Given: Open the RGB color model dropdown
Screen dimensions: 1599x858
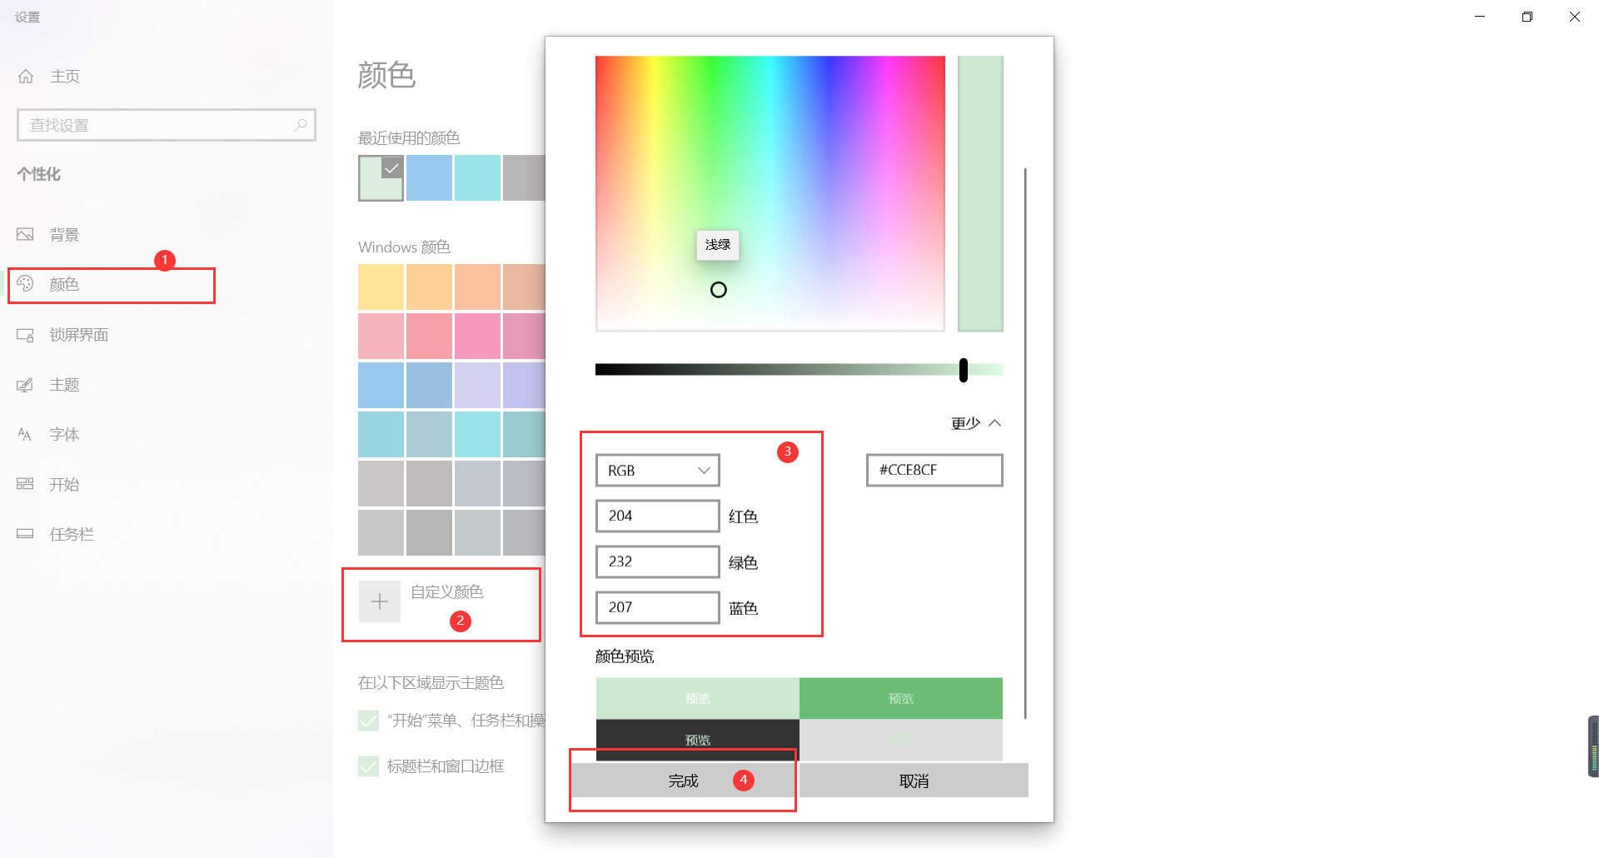Looking at the screenshot, I should (x=658, y=471).
